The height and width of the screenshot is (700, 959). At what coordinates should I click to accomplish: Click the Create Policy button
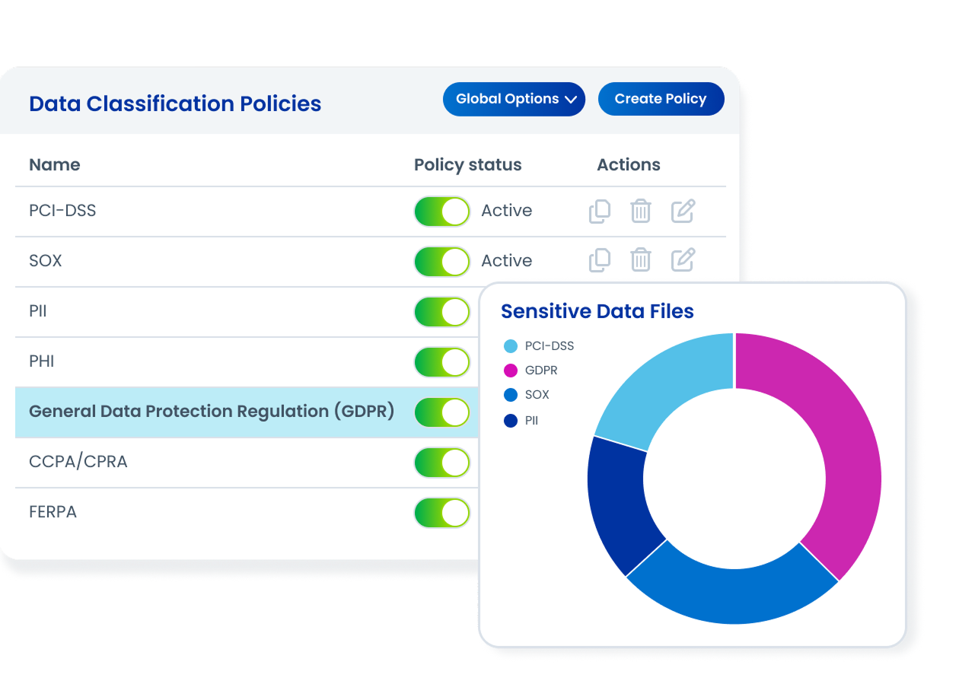(661, 99)
